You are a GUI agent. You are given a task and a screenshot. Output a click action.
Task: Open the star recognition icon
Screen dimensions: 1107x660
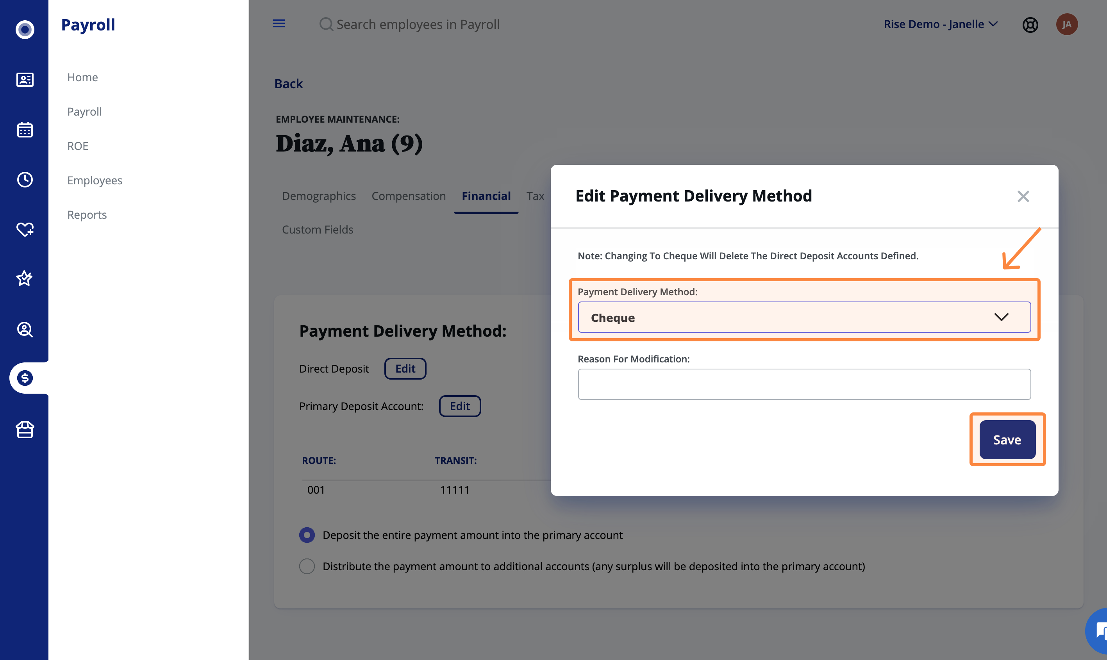click(25, 278)
